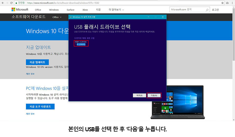This screenshot has width=235, height=137.
Task: Click the 로그인 link
Action: [x=215, y=10]
